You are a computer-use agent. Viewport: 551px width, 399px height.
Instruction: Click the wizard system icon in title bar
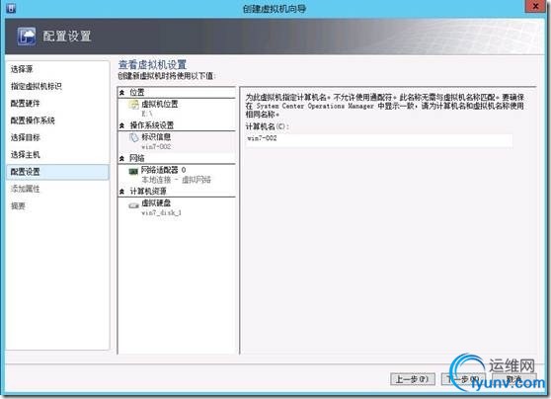pyautogui.click(x=11, y=8)
